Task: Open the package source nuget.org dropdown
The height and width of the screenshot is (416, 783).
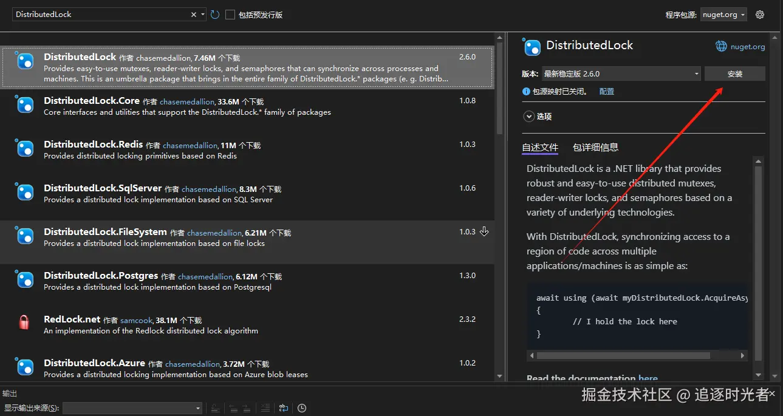Action: pos(723,15)
